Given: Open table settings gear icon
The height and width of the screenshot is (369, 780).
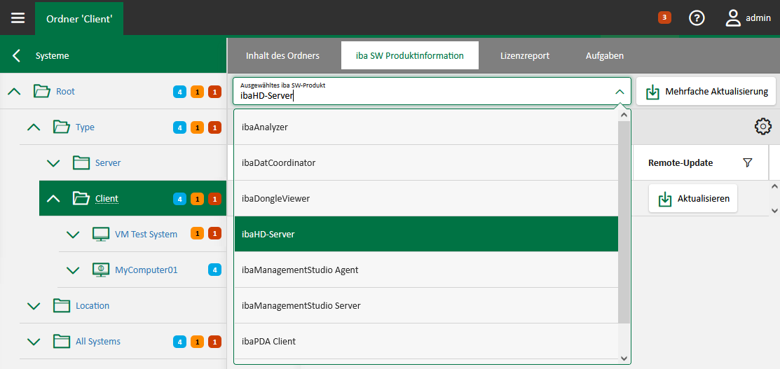Looking at the screenshot, I should [762, 127].
